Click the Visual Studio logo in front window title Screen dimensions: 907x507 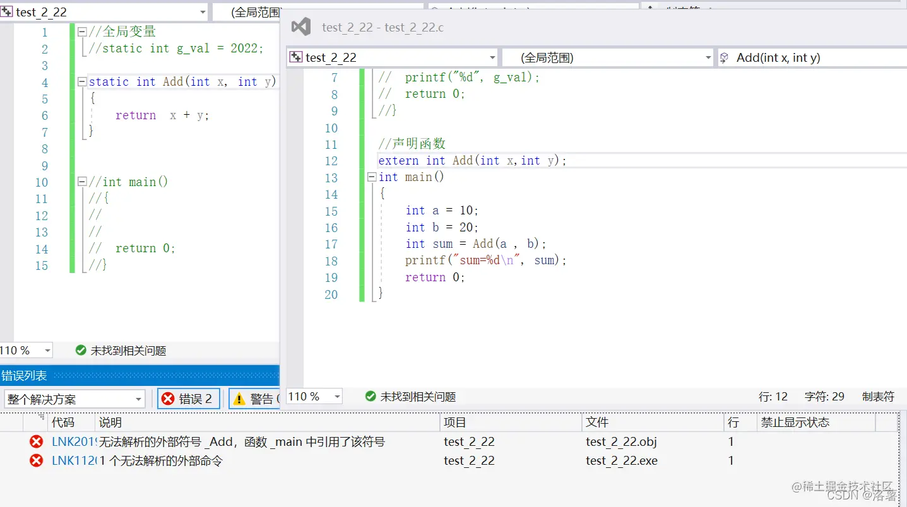point(301,26)
